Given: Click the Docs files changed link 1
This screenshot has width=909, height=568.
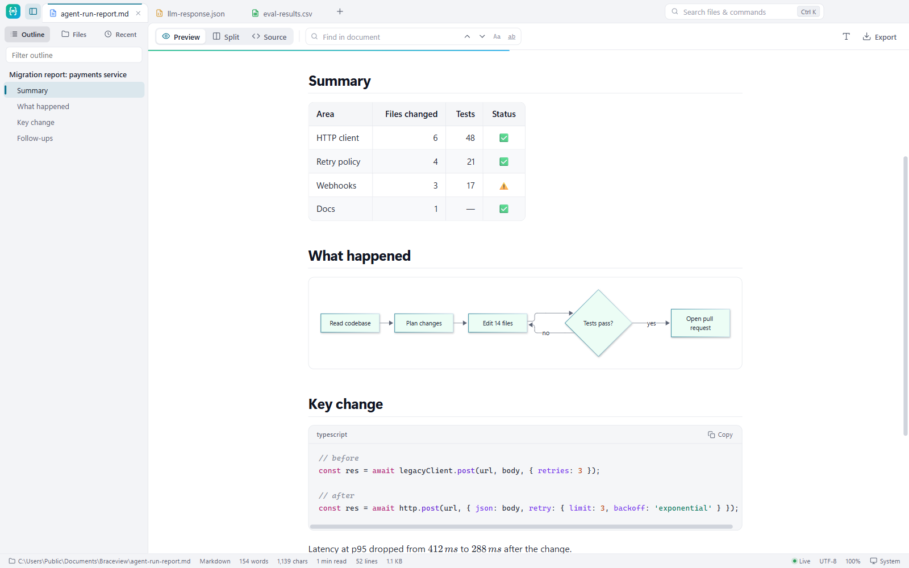Looking at the screenshot, I should [436, 209].
